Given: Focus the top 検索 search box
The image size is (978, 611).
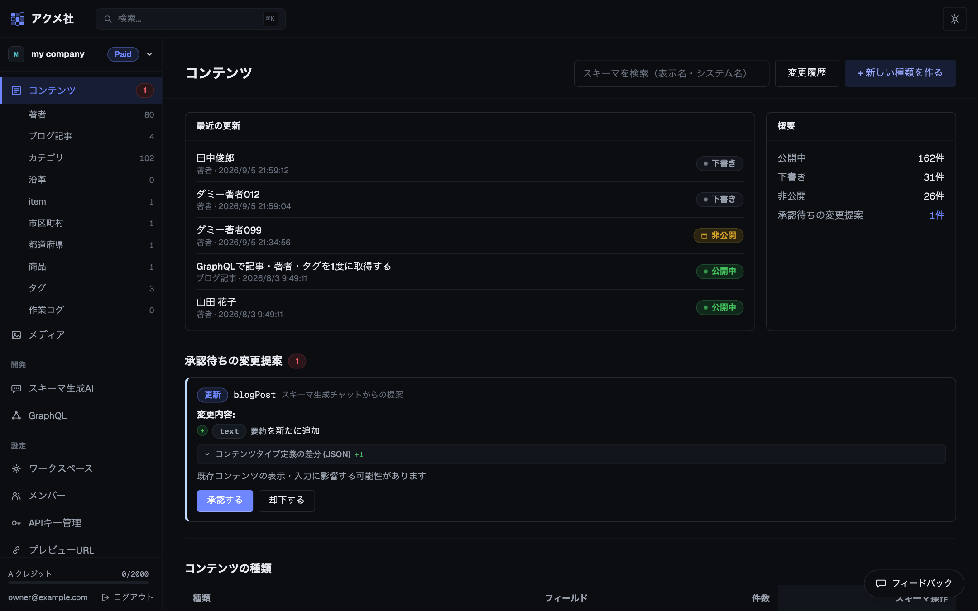Looking at the screenshot, I should point(191,19).
